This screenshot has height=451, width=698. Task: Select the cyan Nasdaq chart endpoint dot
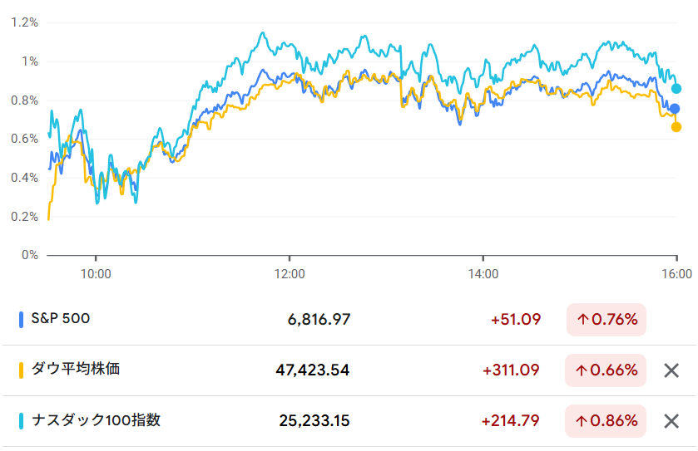(x=676, y=88)
